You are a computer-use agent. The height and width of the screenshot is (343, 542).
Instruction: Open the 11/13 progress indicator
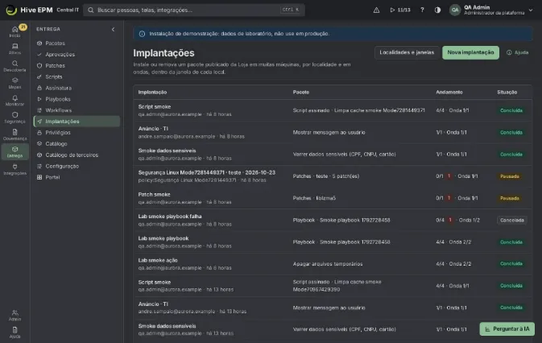[x=400, y=10]
